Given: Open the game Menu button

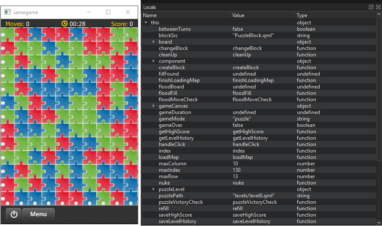Looking at the screenshot, I should 38,214.
